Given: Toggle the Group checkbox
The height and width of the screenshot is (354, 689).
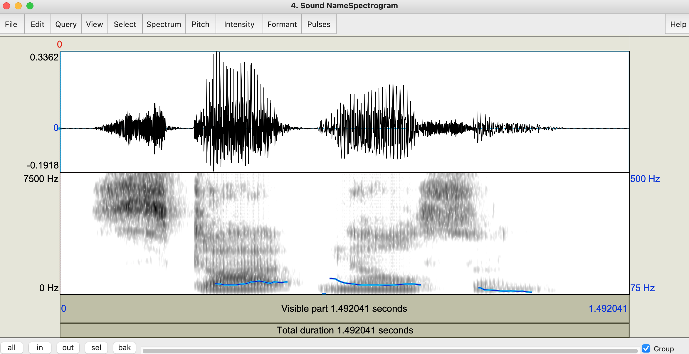Looking at the screenshot, I should pyautogui.click(x=646, y=348).
